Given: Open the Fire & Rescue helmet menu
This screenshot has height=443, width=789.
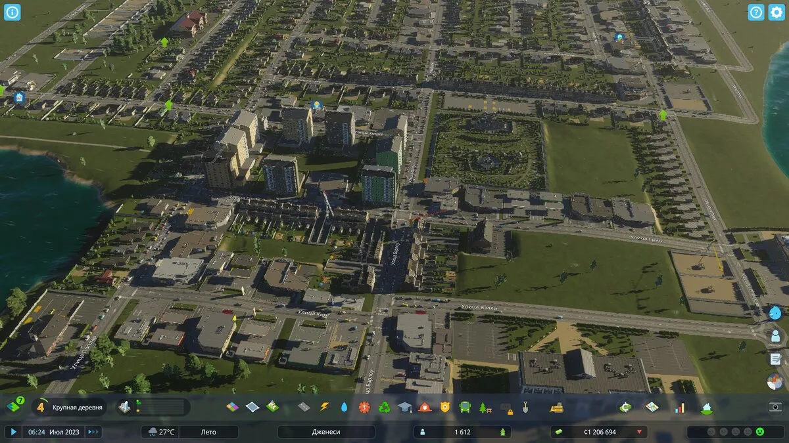Looking at the screenshot, I should (x=425, y=407).
